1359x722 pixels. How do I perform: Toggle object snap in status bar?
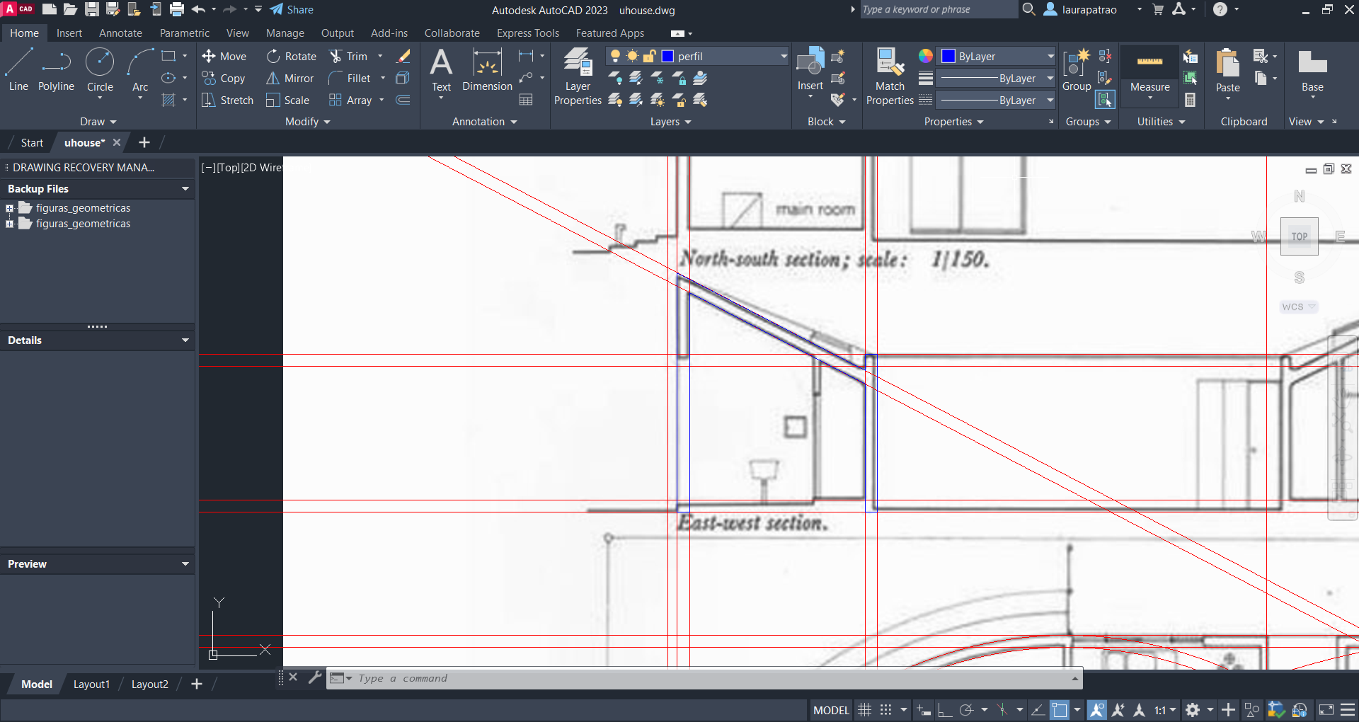click(1060, 710)
